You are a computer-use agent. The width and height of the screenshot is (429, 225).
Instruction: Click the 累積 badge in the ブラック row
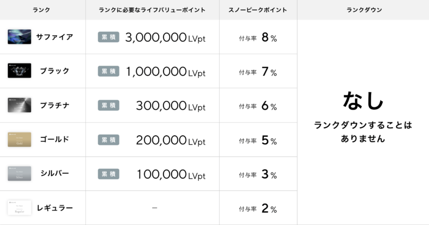(109, 71)
